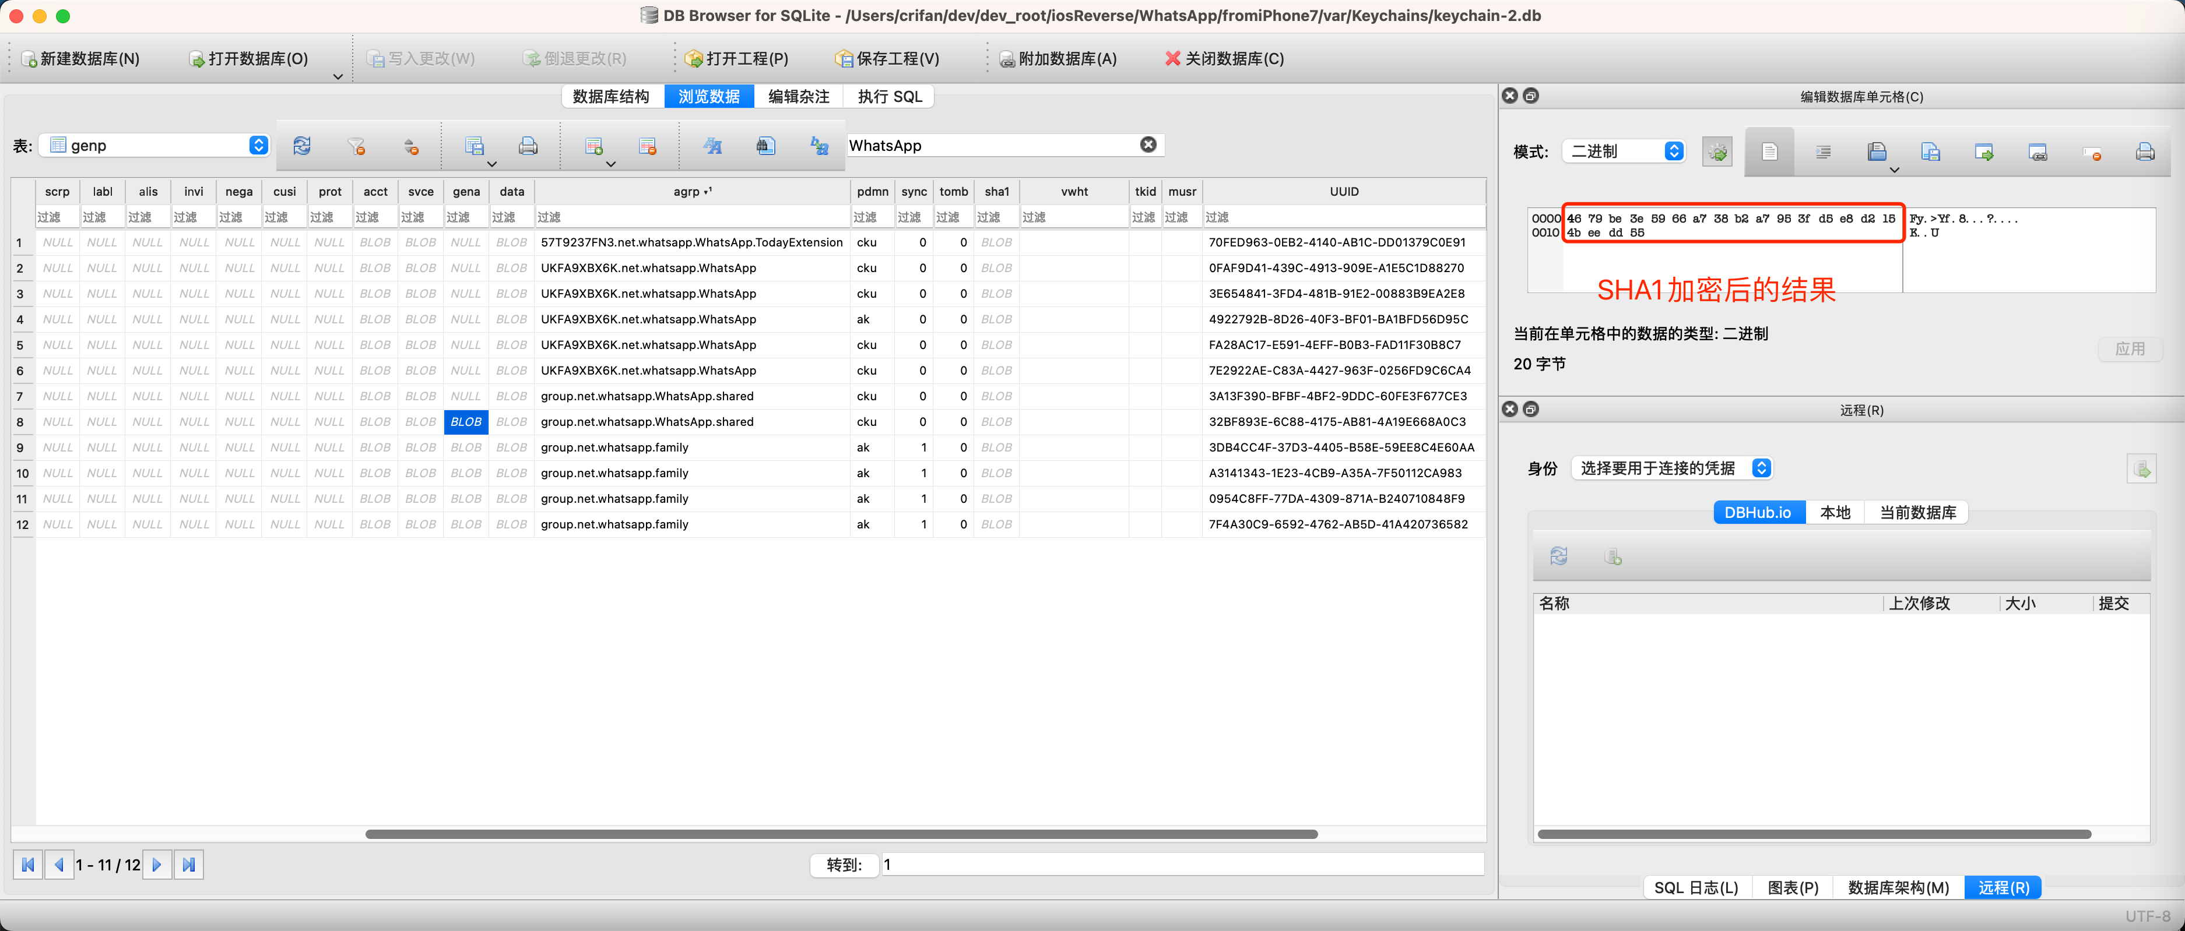Click the Save Project (保存工程) button
The width and height of the screenshot is (2185, 931).
[887, 58]
